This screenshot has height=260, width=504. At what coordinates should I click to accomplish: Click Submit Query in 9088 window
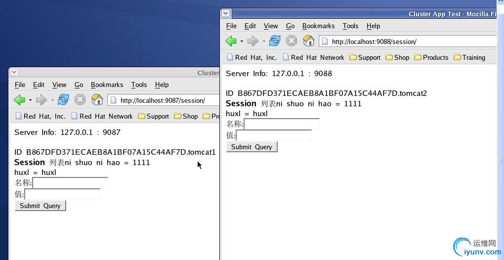252,147
